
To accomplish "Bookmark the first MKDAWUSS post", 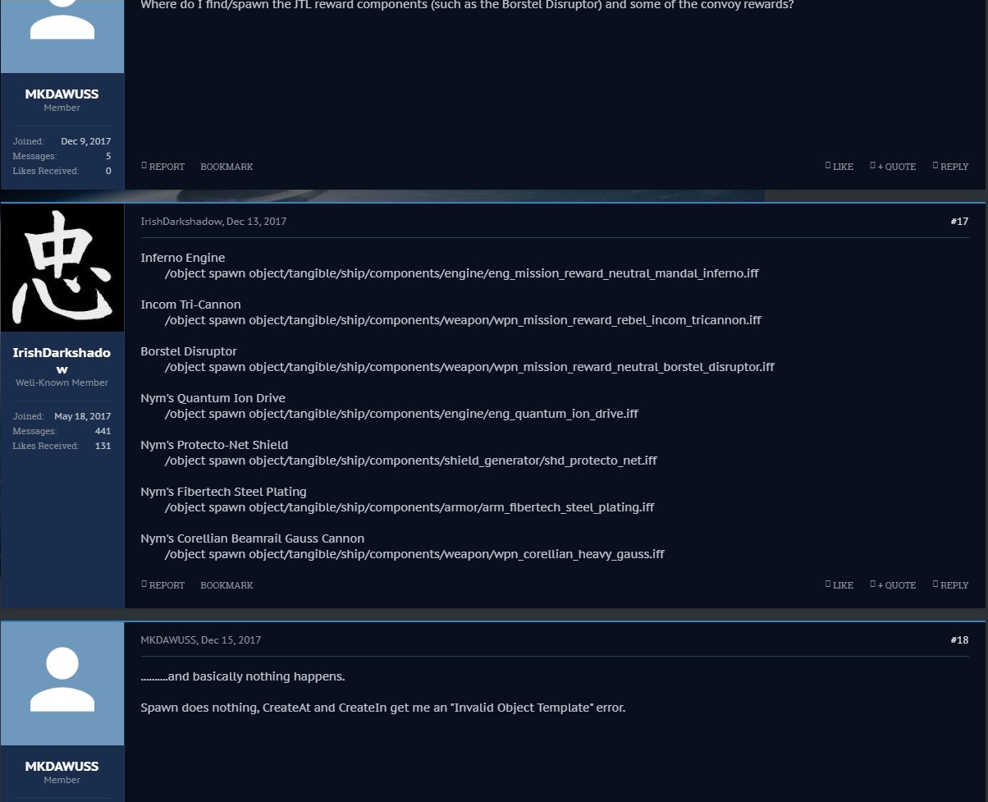I will (226, 167).
